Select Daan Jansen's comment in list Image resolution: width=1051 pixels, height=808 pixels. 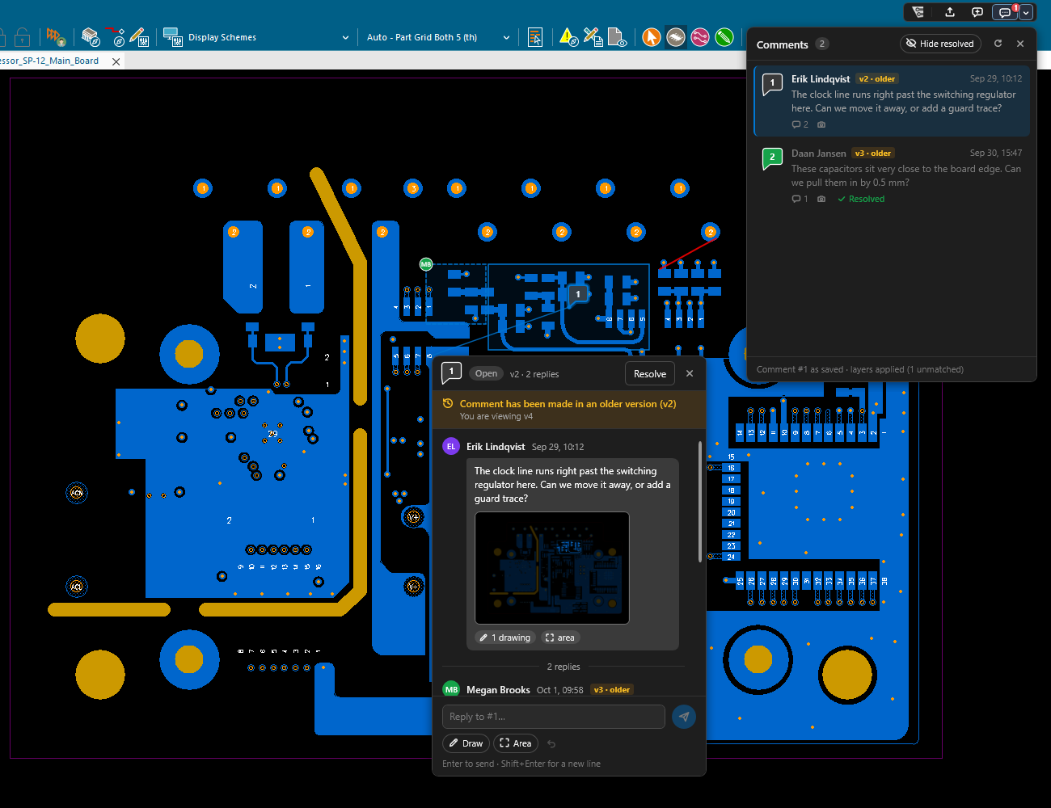(x=892, y=175)
